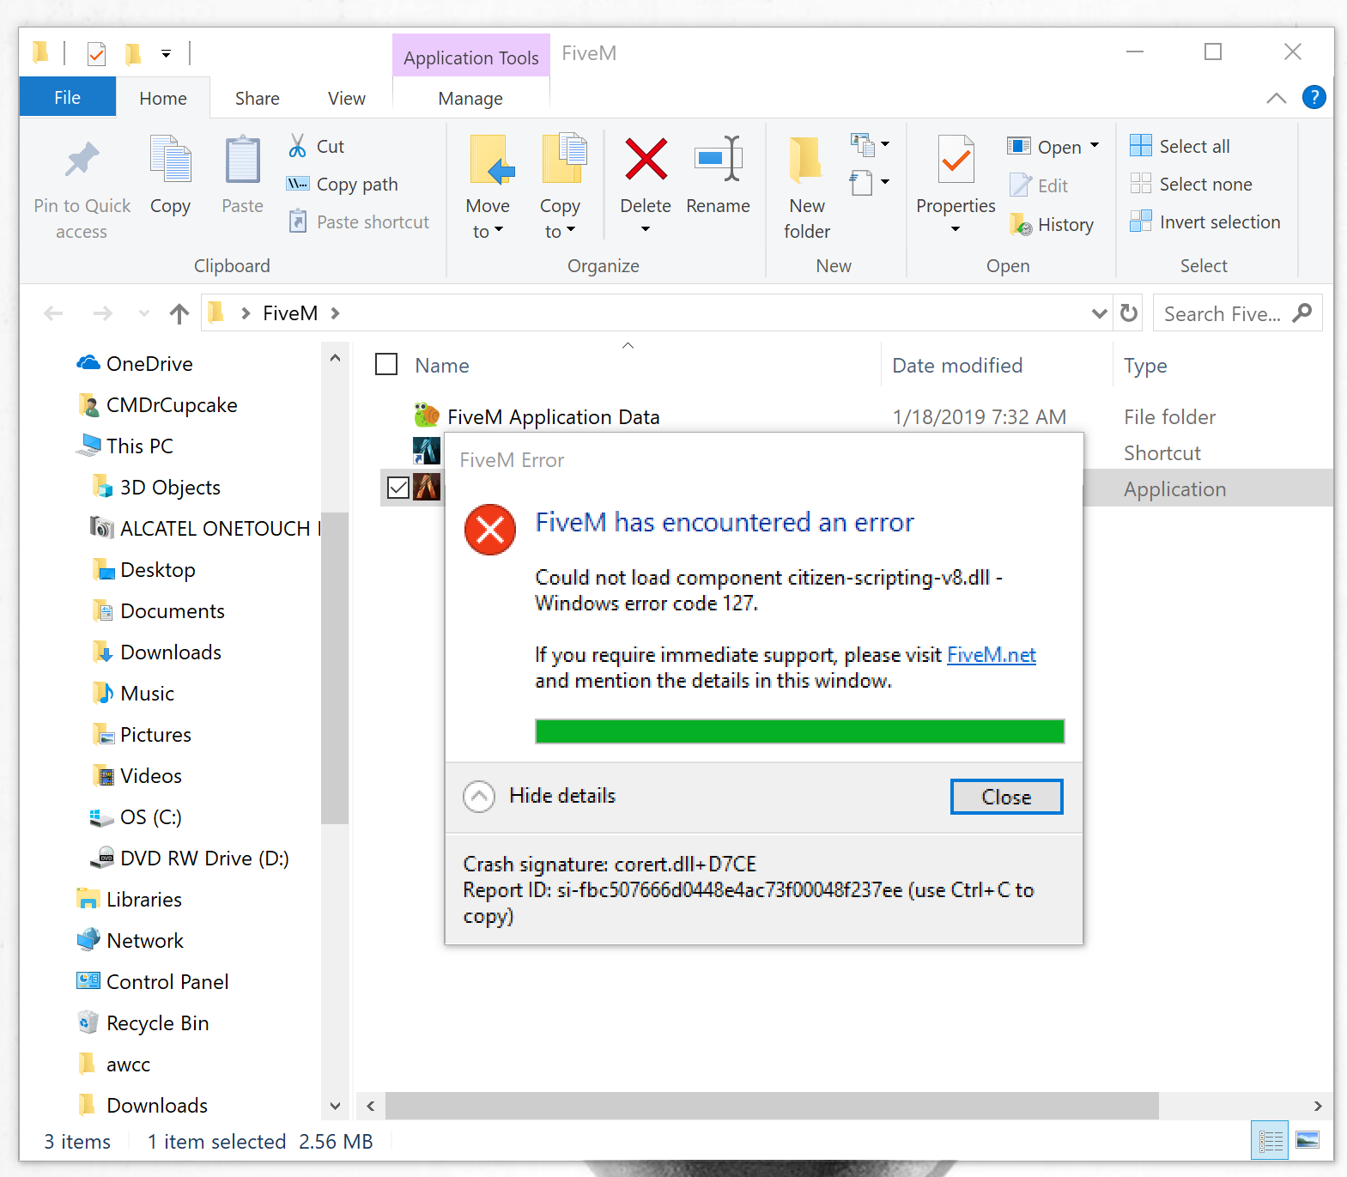Switch to the View tab
This screenshot has height=1177, width=1347.
(346, 98)
